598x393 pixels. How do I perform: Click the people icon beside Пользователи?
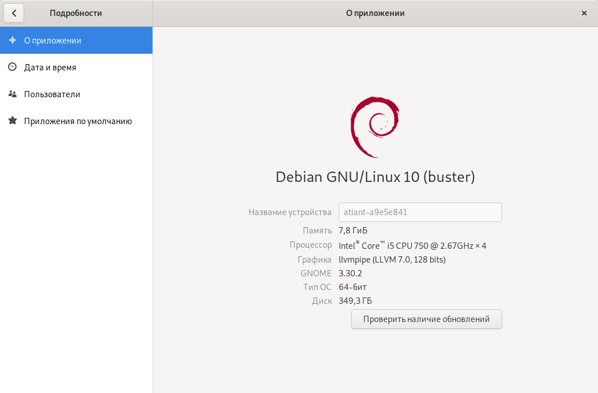click(x=13, y=94)
